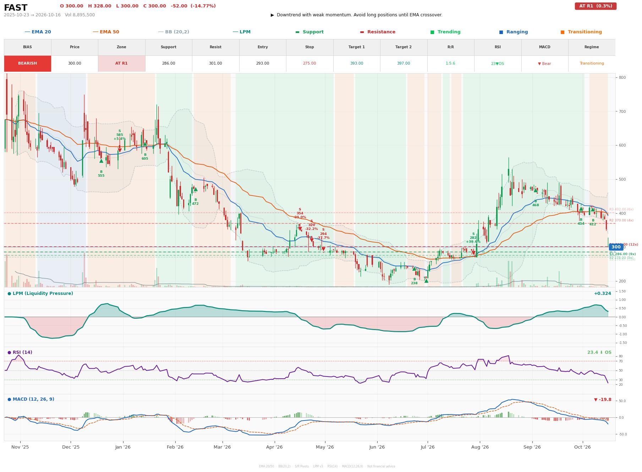Image resolution: width=642 pixels, height=472 pixels.
Task: Click the BEARISH bias cell
Action: [27, 64]
